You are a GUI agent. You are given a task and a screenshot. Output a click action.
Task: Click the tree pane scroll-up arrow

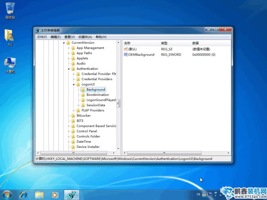118,42
